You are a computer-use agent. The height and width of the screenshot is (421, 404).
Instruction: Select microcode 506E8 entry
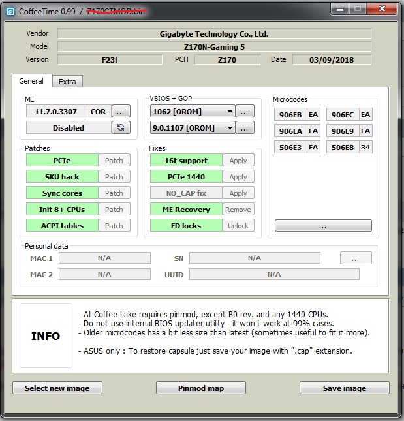click(343, 147)
